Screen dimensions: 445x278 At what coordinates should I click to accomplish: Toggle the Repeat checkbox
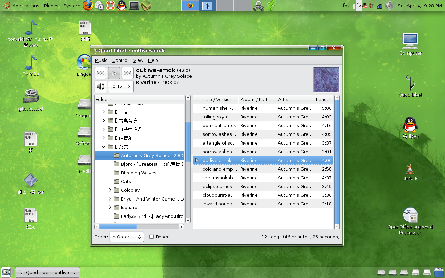(x=152, y=237)
